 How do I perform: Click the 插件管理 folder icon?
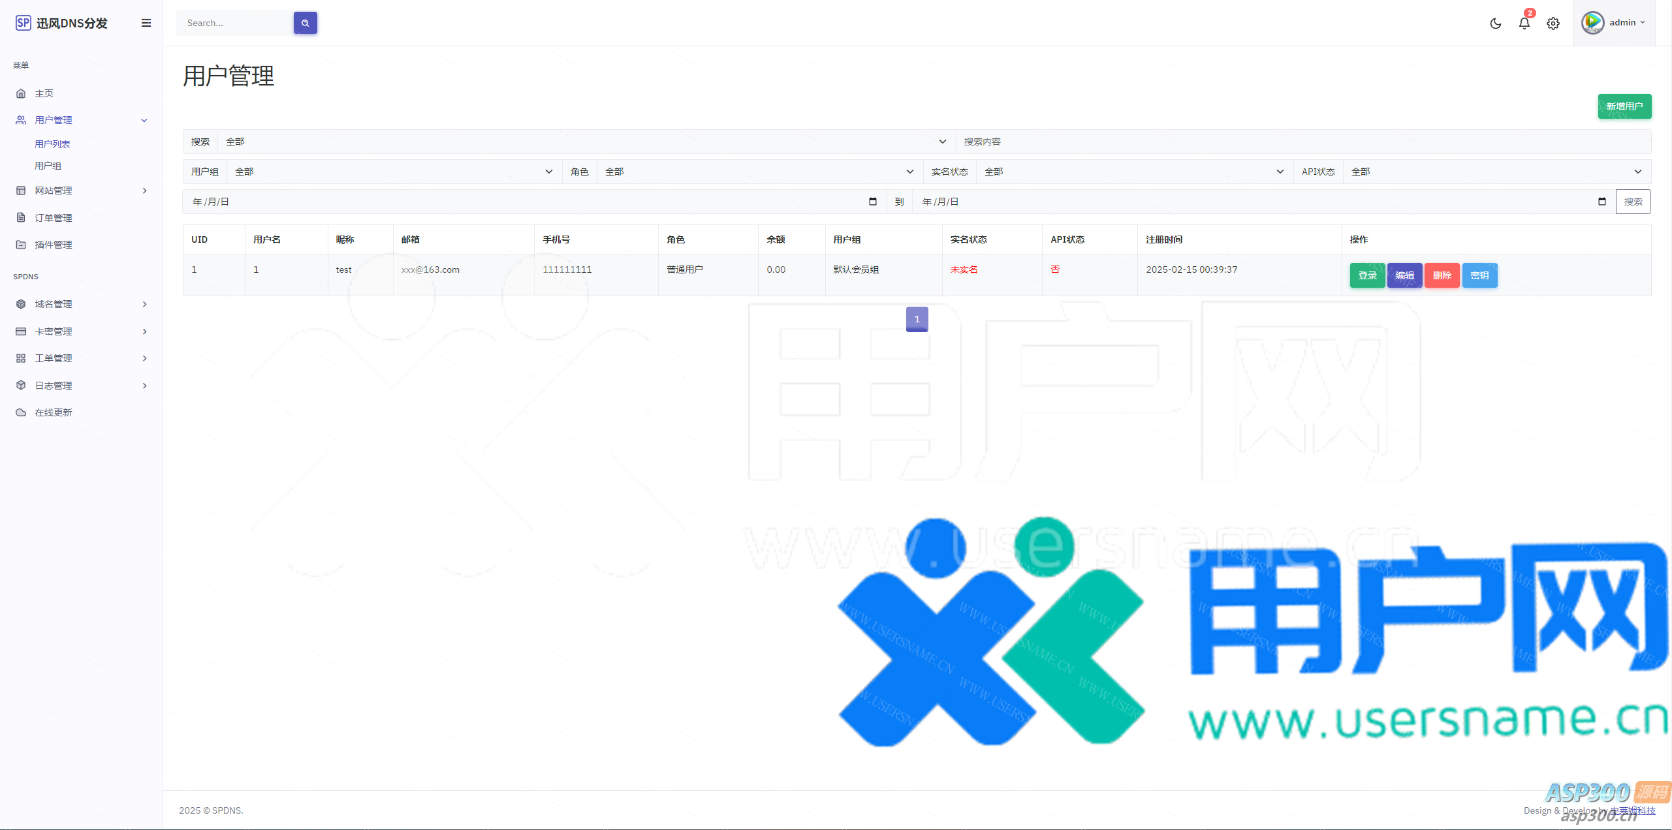21,245
